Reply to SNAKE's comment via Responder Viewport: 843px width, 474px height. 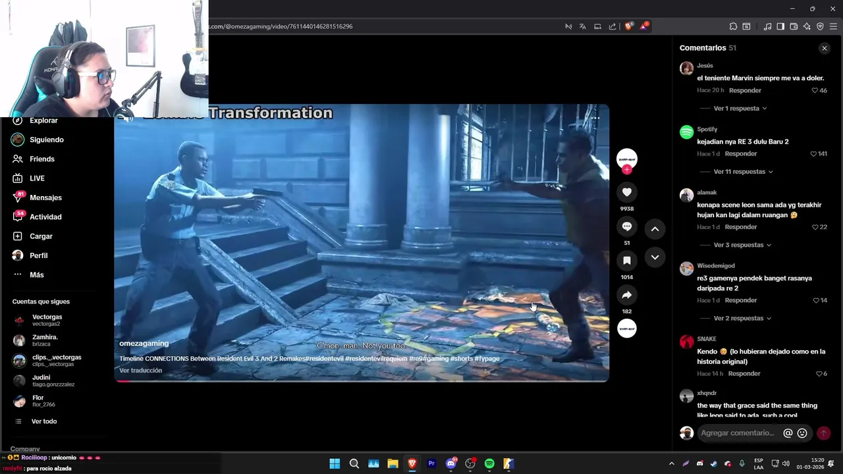click(744, 374)
